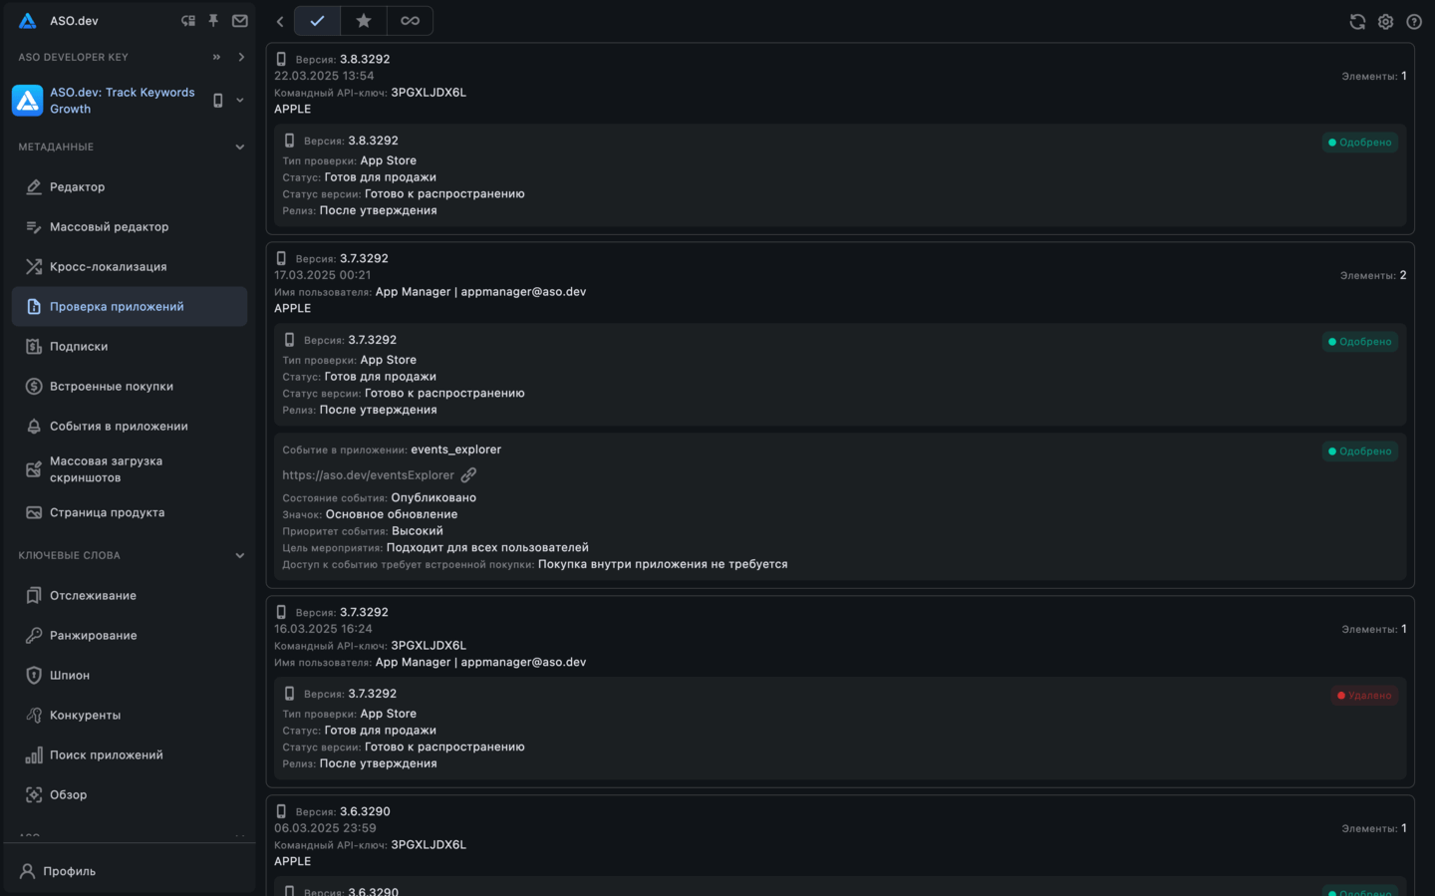The image size is (1435, 896).
Task: Open help with the question mark icon
Action: click(x=1413, y=21)
